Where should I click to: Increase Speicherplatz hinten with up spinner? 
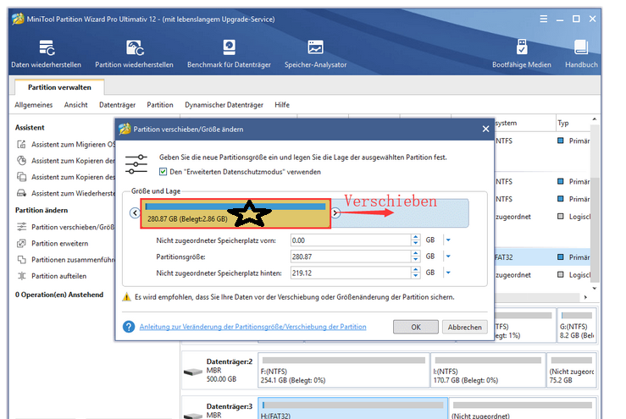tap(416, 270)
